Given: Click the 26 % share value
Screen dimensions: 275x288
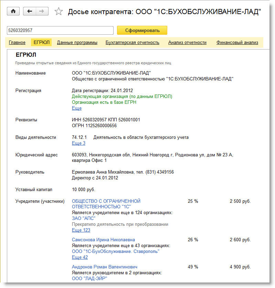Looking at the screenshot, I should 193,240.
